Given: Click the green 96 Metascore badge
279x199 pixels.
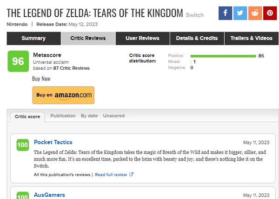Looking at the screenshot, I should click(18, 61).
